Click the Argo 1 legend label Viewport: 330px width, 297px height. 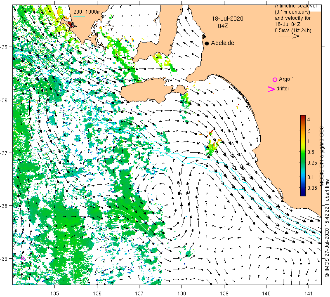click(286, 79)
